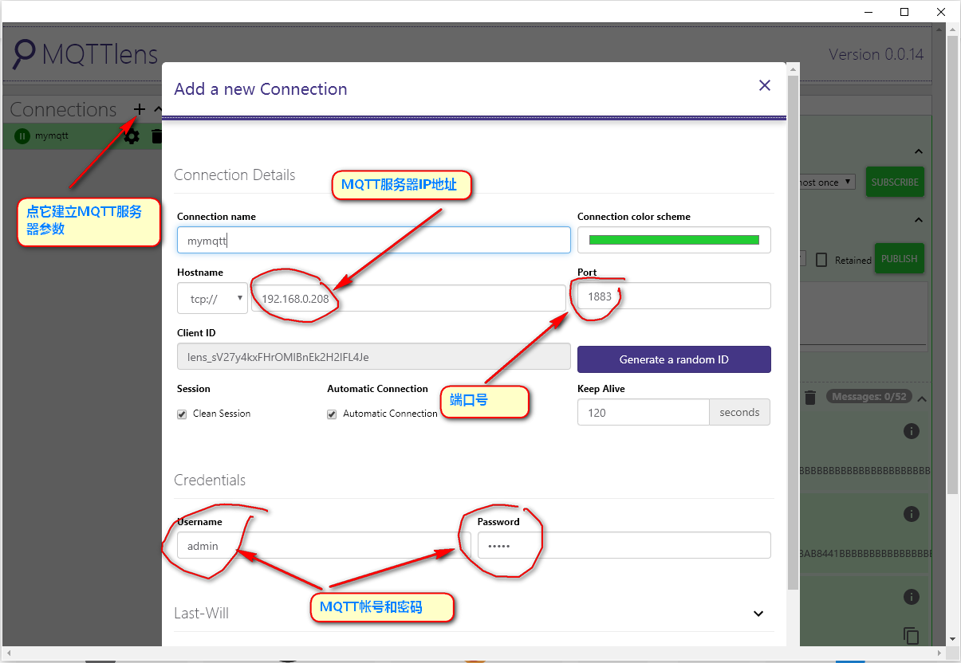Click the main window scrollbar down arrow
The width and height of the screenshot is (961, 663).
[952, 638]
